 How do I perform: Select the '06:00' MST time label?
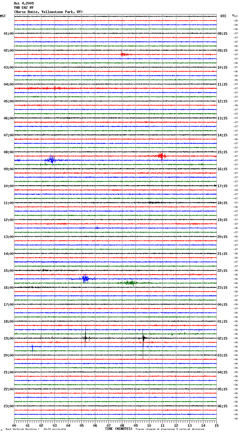click(8, 118)
